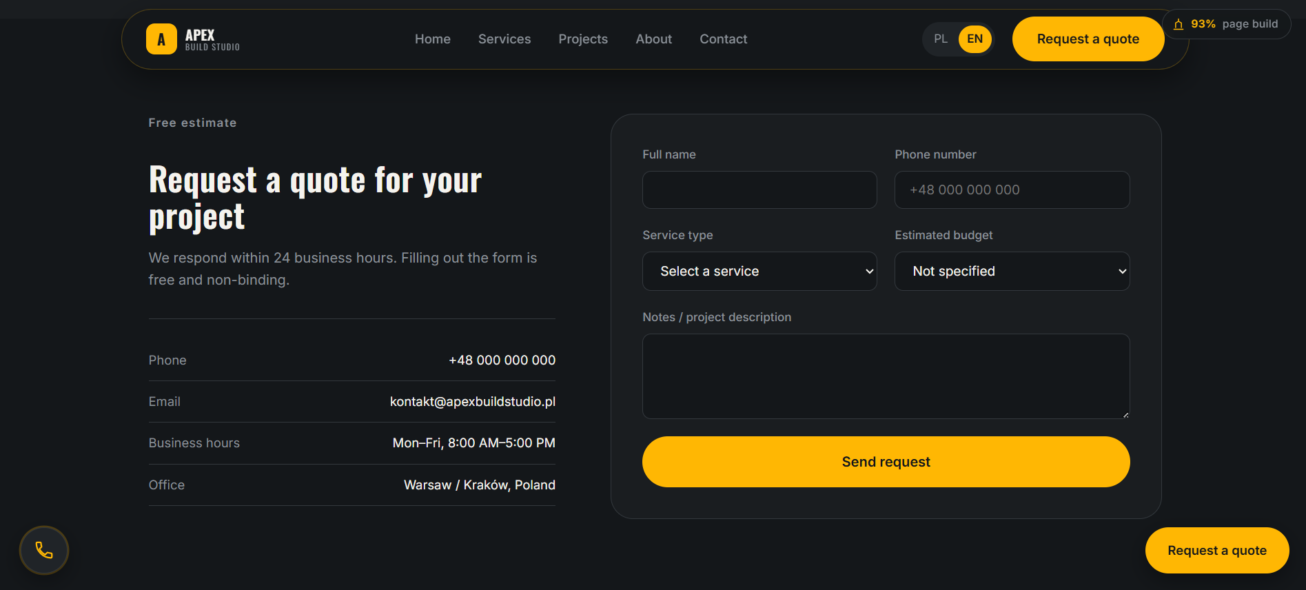This screenshot has width=1306, height=590.
Task: Click the Apex yellow 'A' logo icon
Action: pyautogui.click(x=161, y=39)
